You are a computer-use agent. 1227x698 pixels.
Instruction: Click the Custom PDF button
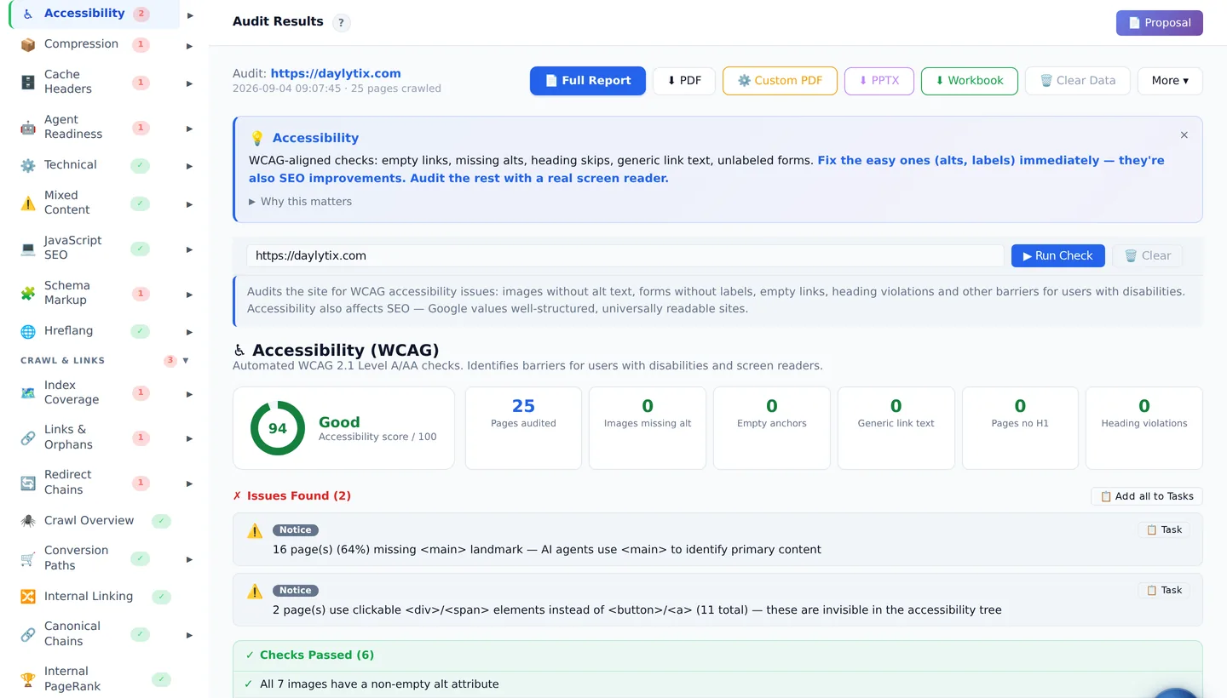pyautogui.click(x=780, y=81)
